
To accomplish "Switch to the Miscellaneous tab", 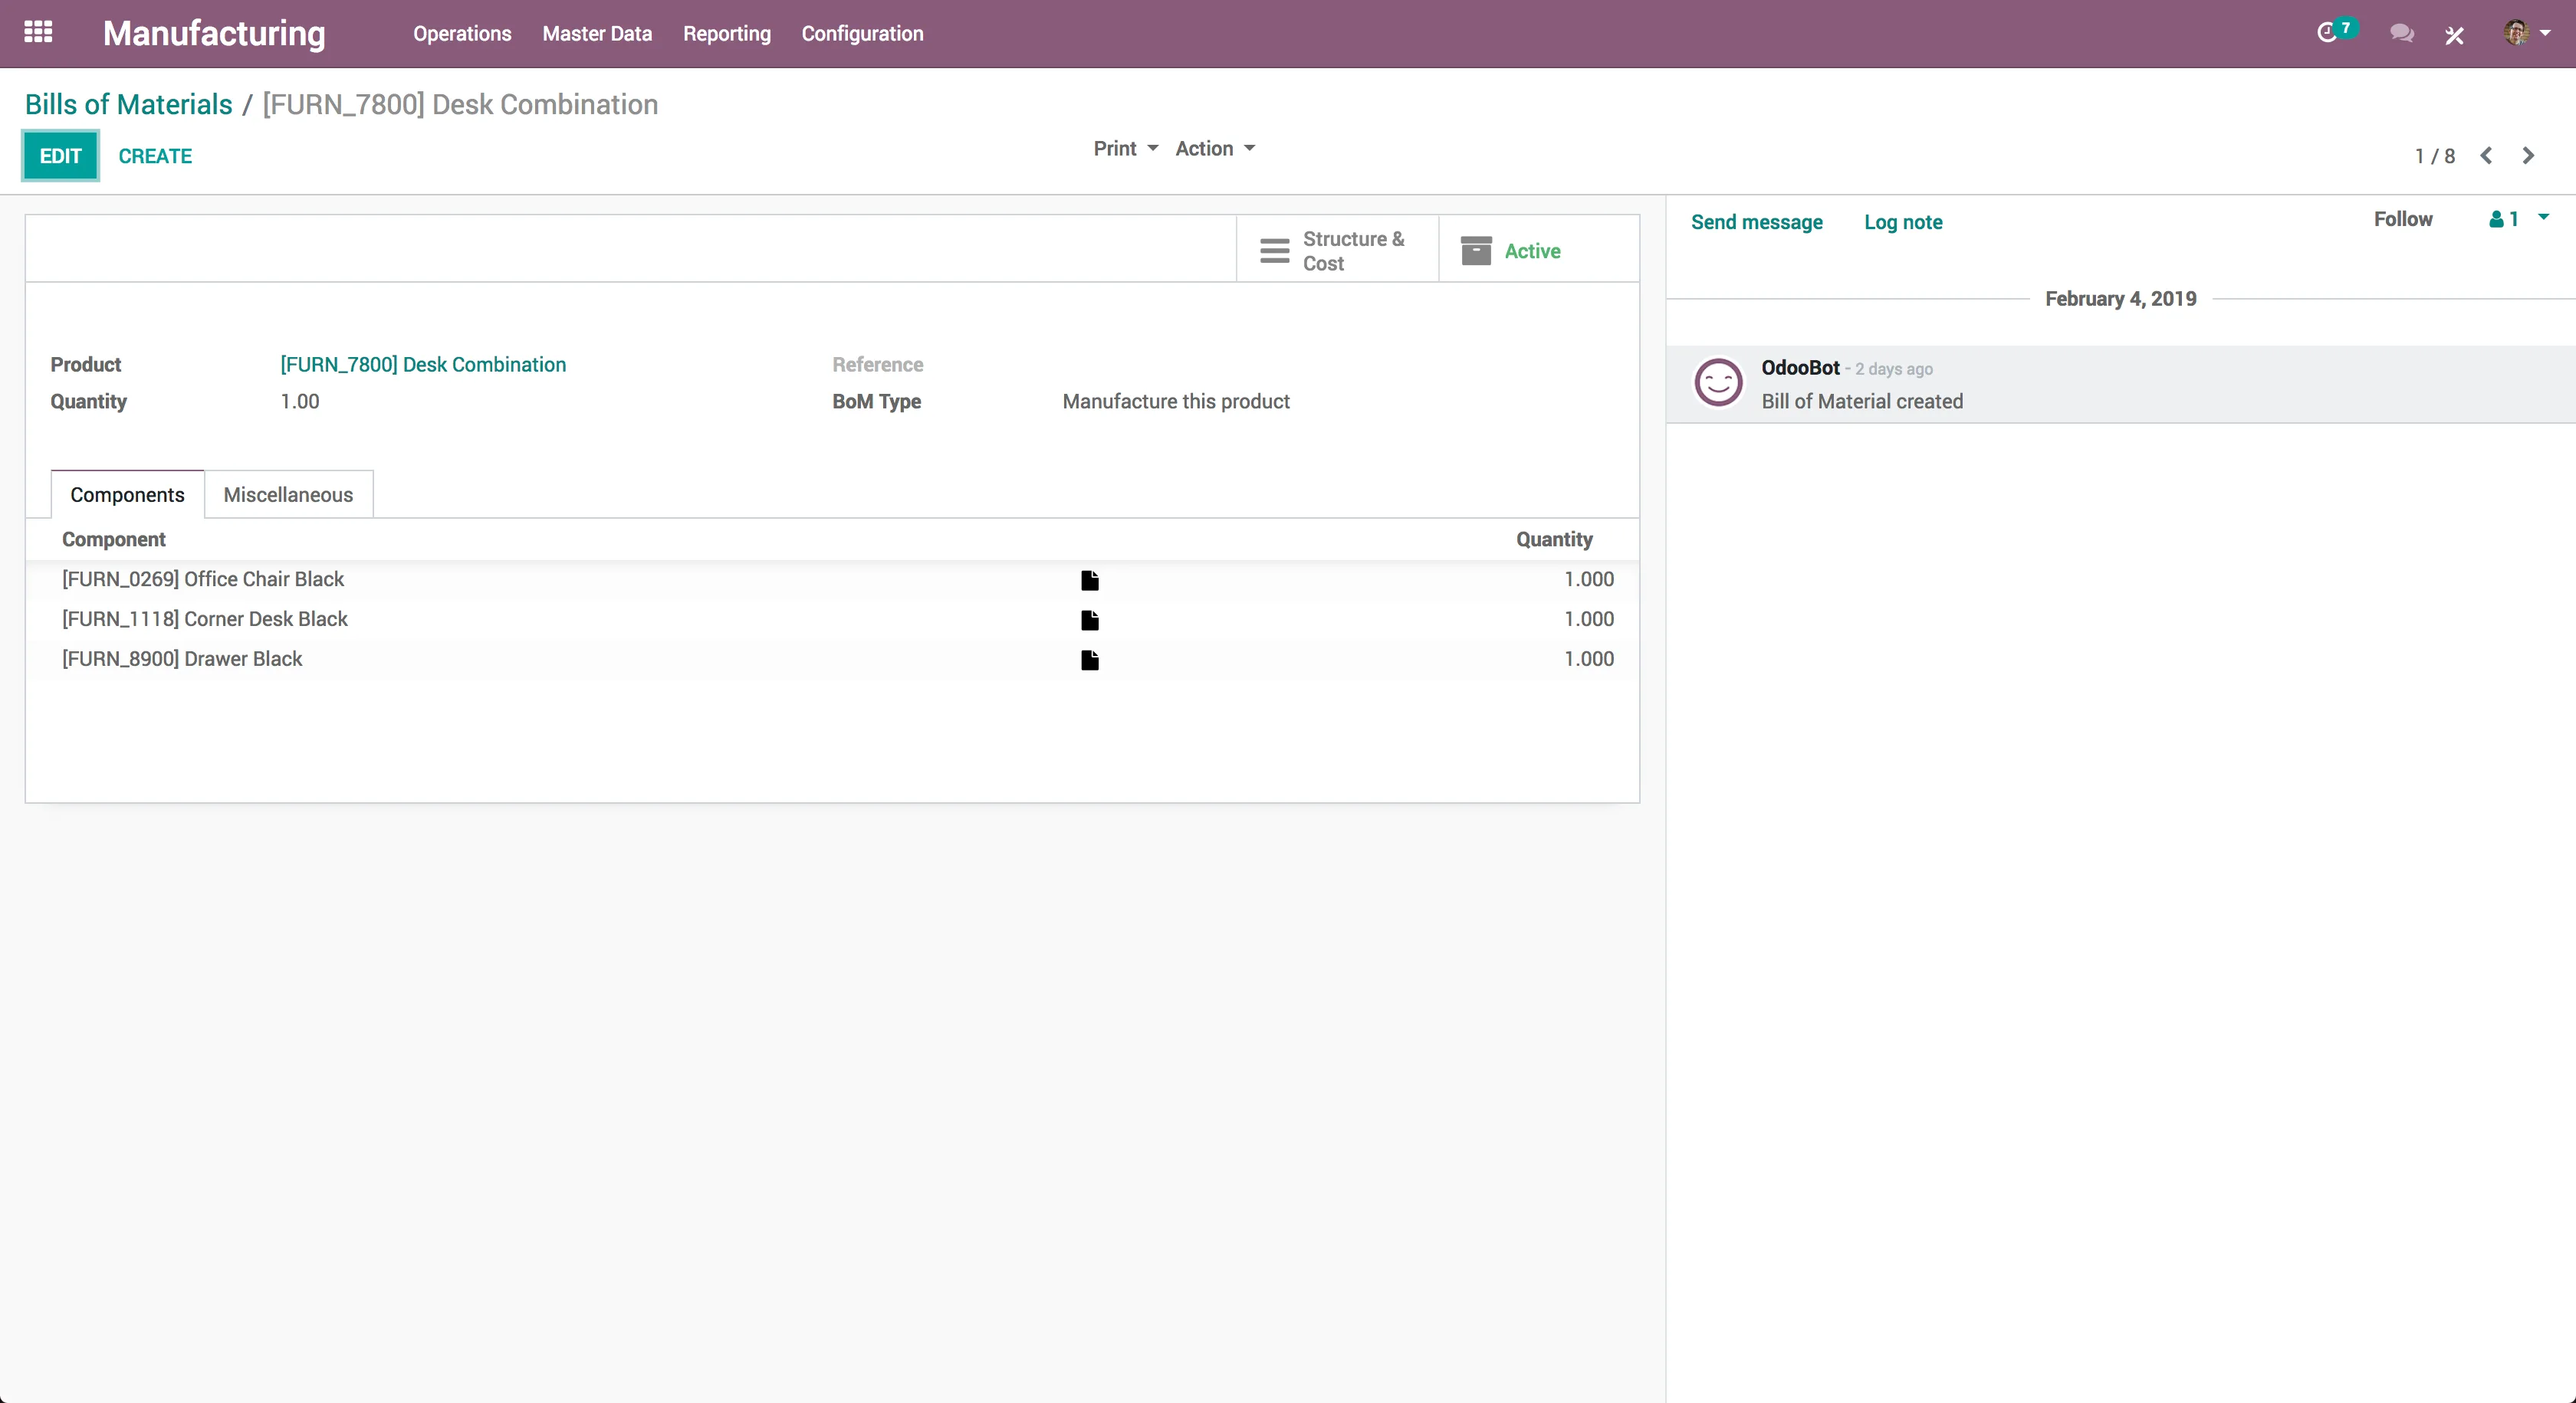I will click(x=288, y=495).
